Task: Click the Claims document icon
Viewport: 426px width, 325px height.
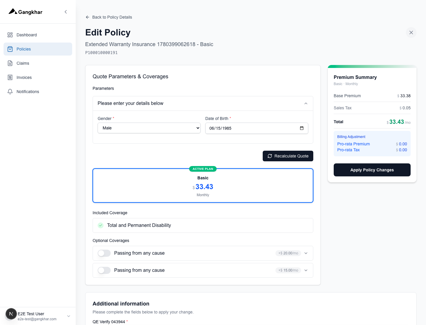Action: point(10,63)
